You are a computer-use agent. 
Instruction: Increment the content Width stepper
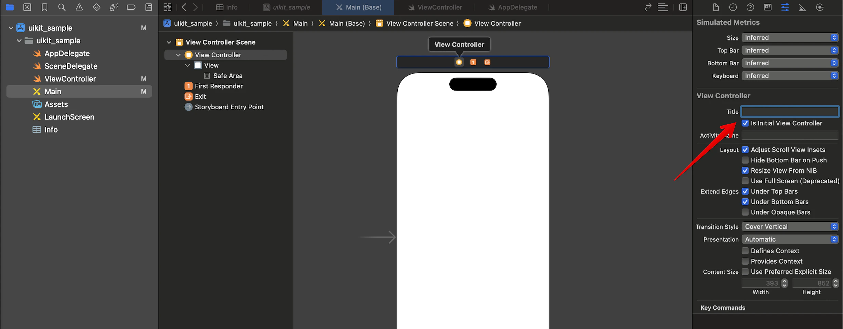[x=785, y=281]
